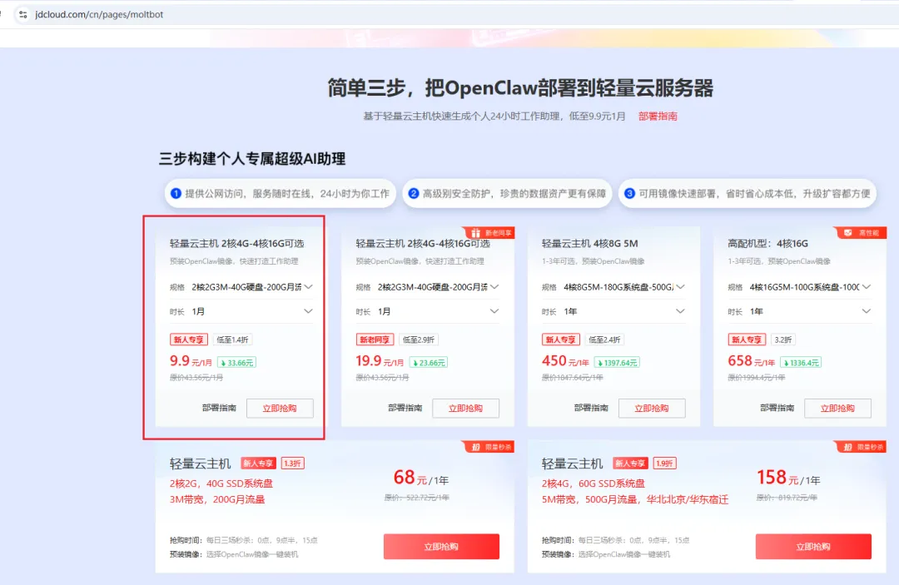Click the down-arrow 23.66元 savings tag
This screenshot has height=585, width=899.
click(x=429, y=363)
